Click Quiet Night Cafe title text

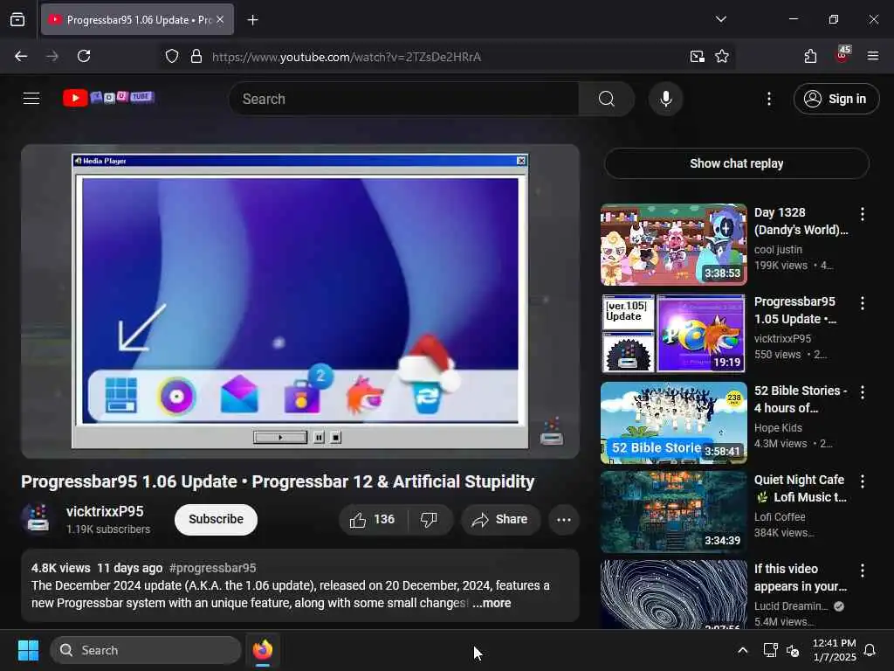pyautogui.click(x=801, y=488)
